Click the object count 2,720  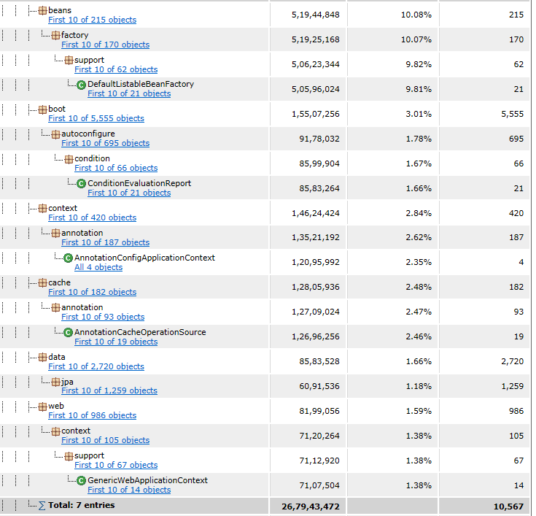tap(513, 361)
